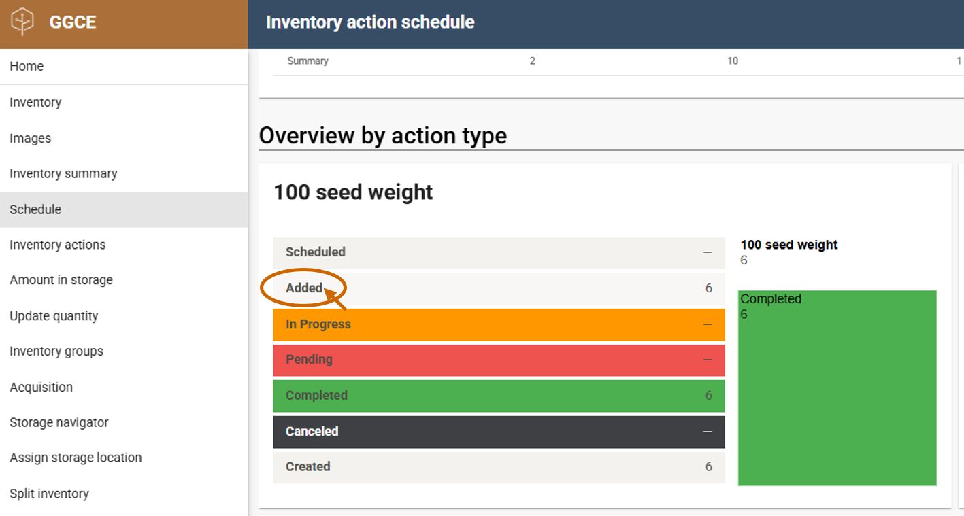Select Assign storage location

[76, 458]
